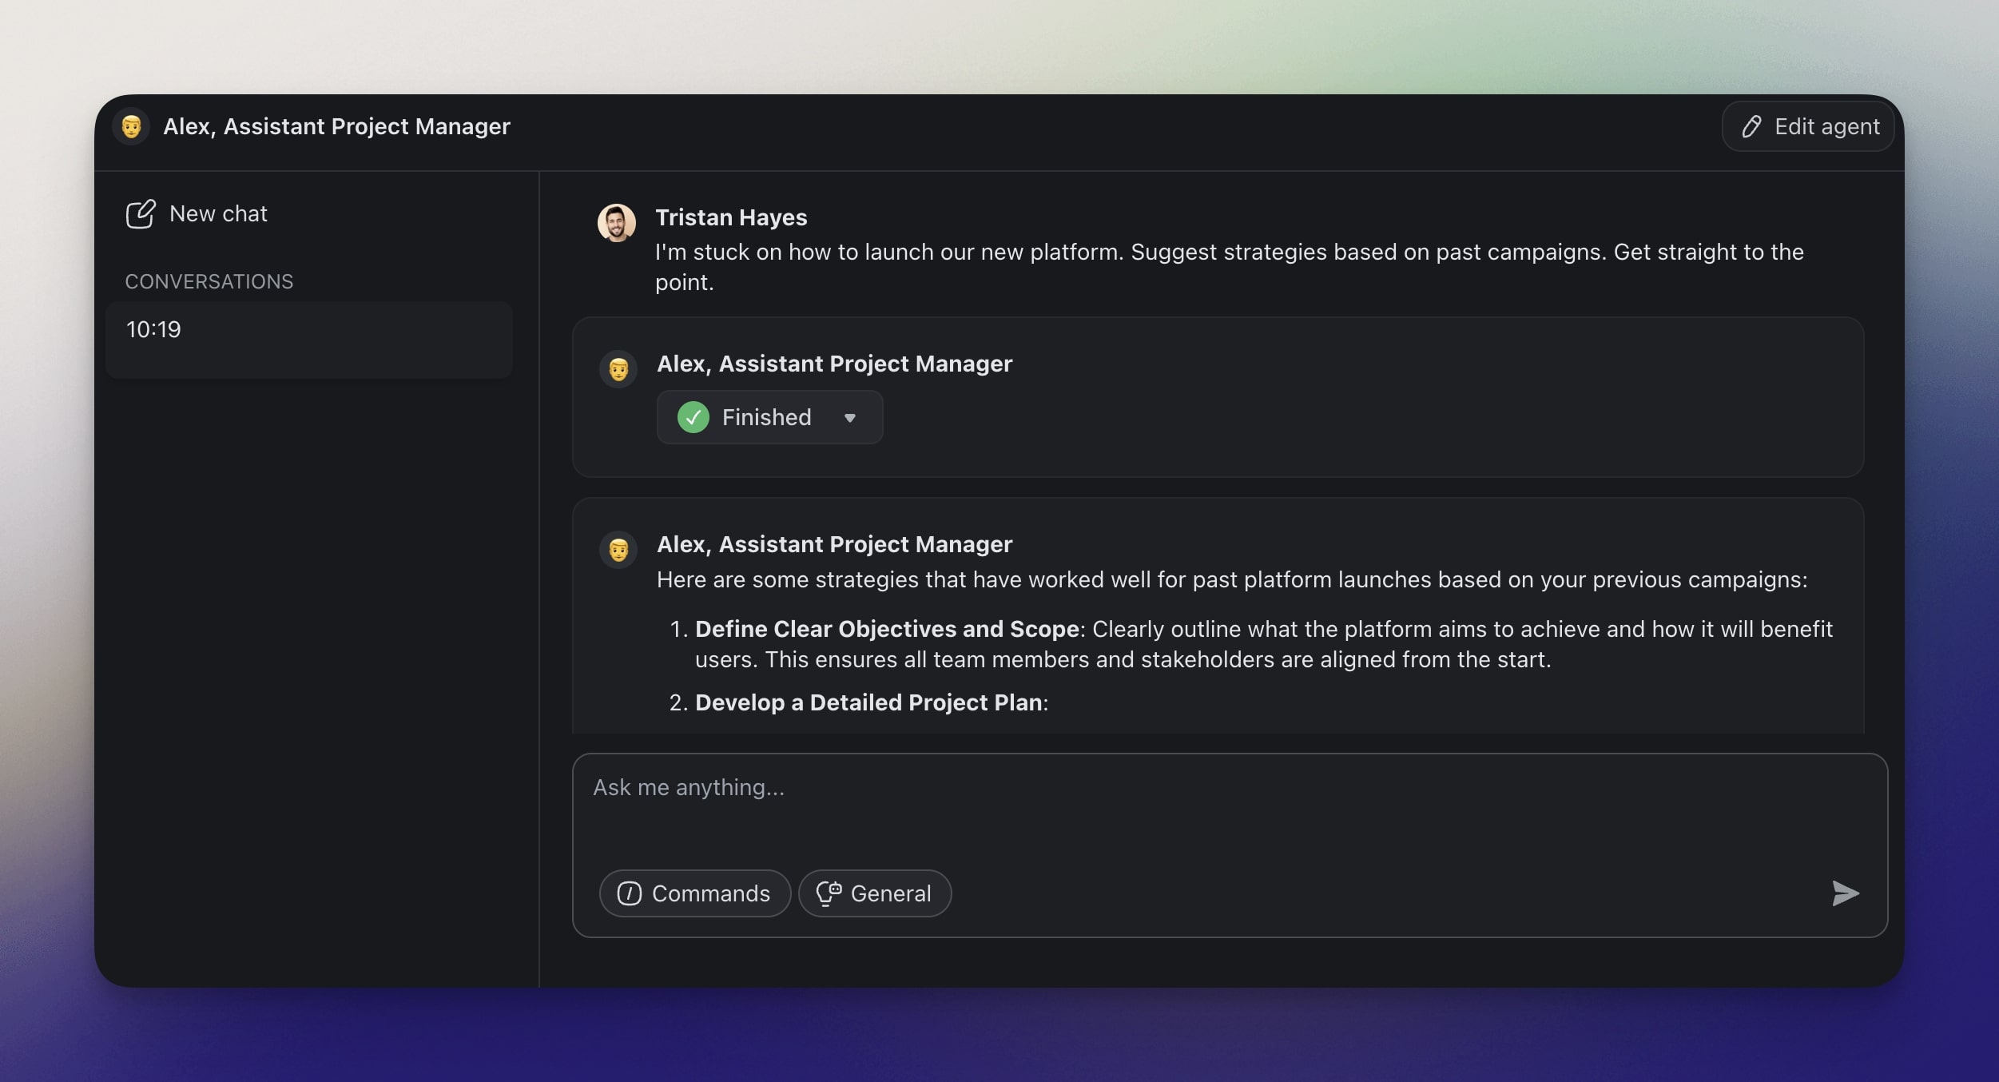Click Alex's avatar beside the strategies reply

coord(618,550)
